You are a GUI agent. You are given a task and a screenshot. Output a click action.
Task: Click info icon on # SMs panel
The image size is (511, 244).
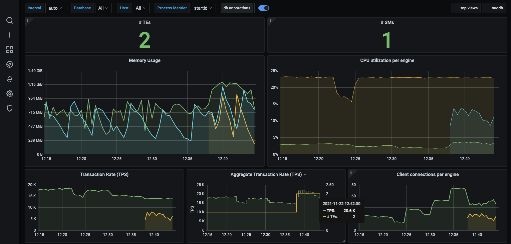coord(270,21)
